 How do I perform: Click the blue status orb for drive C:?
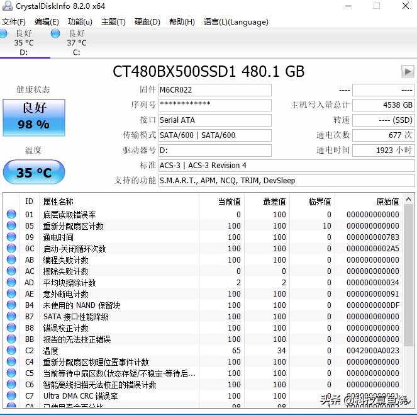point(55,33)
